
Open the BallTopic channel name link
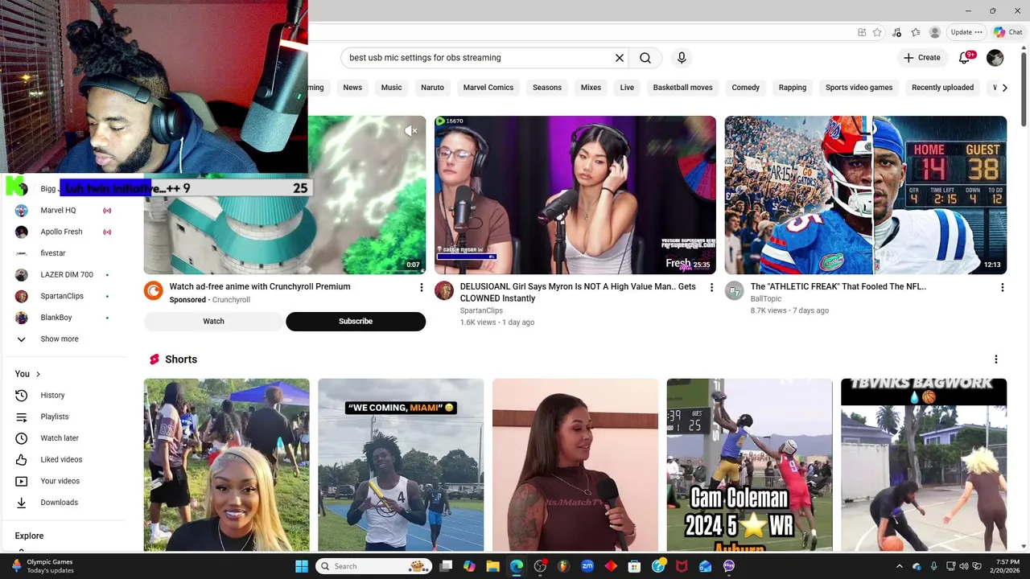click(766, 298)
